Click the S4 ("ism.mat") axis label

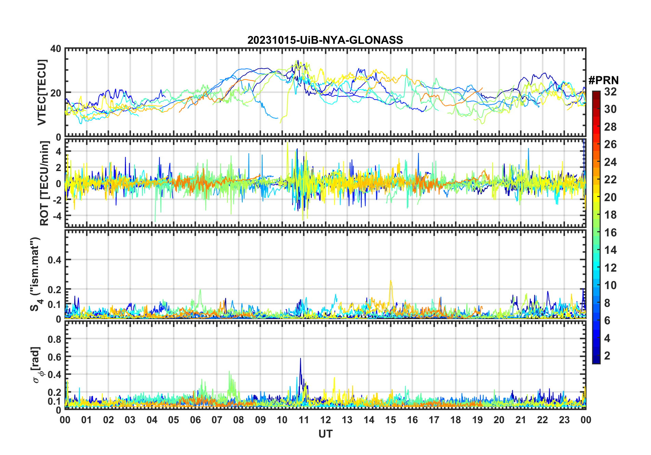click(x=36, y=274)
